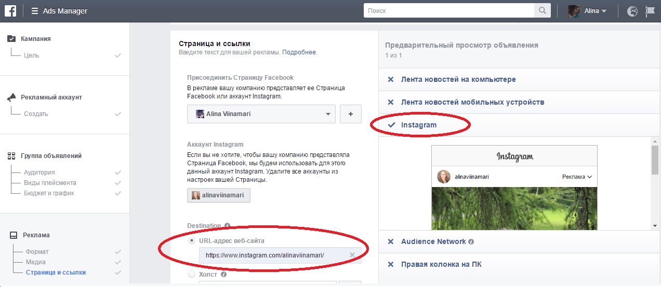Click the alinaviinamari Instagram account button

pos(219,195)
